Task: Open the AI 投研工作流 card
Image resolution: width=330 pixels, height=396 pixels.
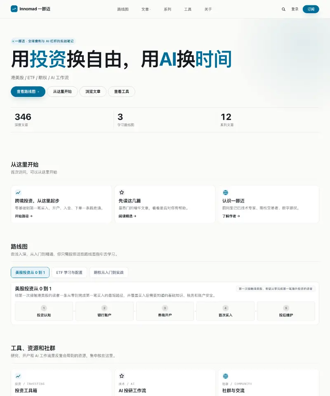Action: coord(165,383)
